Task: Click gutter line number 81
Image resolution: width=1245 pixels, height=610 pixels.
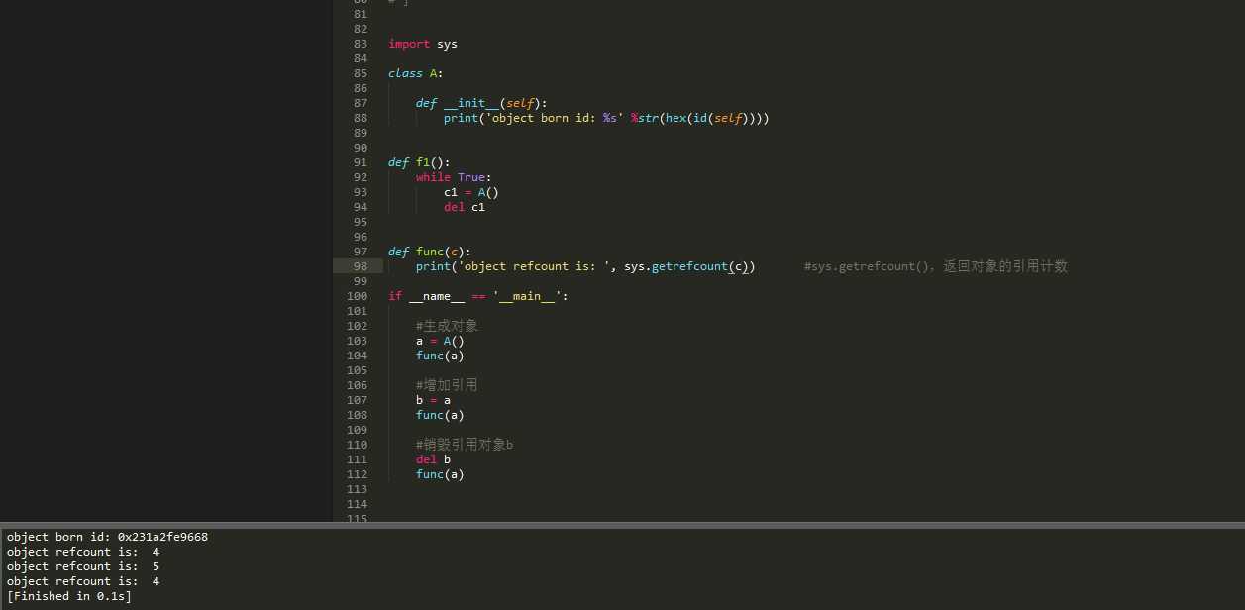Action: 360,14
